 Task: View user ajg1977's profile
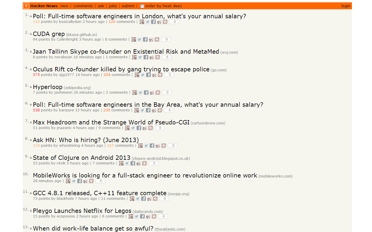(67, 75)
